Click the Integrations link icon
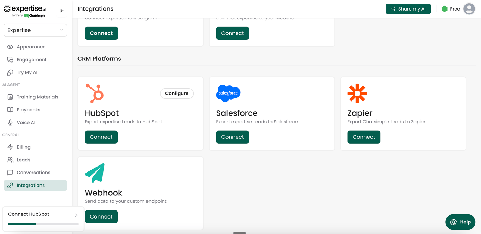Image resolution: width=481 pixels, height=234 pixels. click(10, 186)
